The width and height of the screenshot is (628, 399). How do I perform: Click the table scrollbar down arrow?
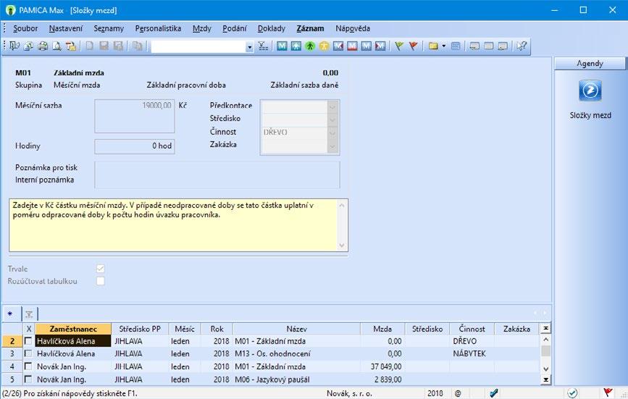click(x=545, y=369)
